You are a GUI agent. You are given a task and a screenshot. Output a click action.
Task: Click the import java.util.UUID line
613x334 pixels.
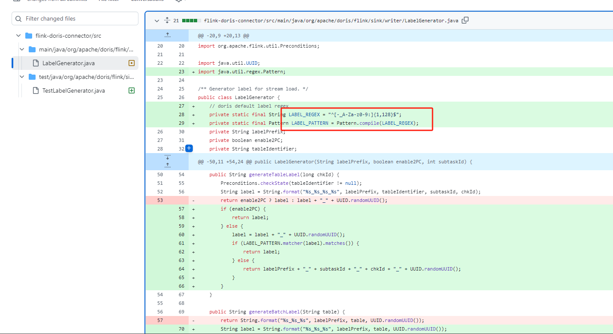click(229, 63)
